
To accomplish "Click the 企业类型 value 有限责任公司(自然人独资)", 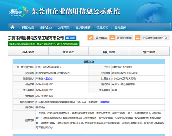I will tap(125, 73).
